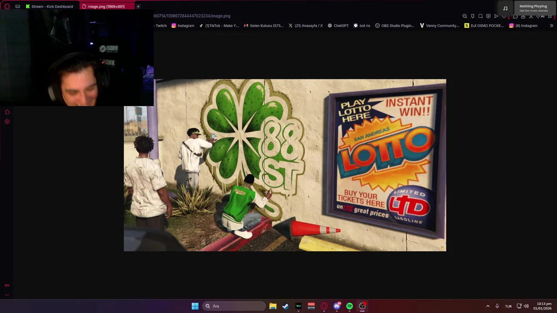This screenshot has height=313, width=557.
Task: Open the Windows Start menu
Action: (x=195, y=306)
